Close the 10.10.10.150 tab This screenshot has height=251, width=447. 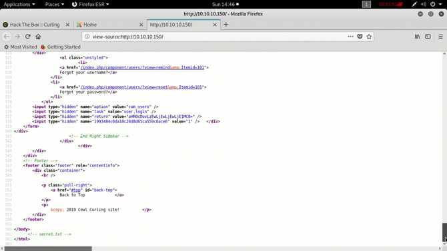(x=215, y=25)
